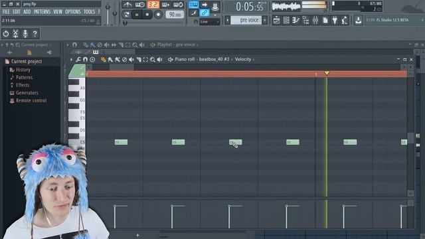Image resolution: width=425 pixels, height=239 pixels.
Task: Toggle Loop recording button
Action: coord(178,5)
